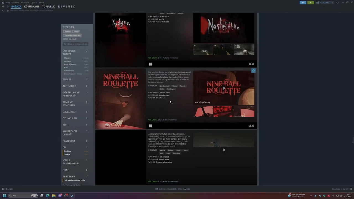Viewport: 354px width, 199px height.
Task: Open the Oyunlar menu
Action: point(34,2)
